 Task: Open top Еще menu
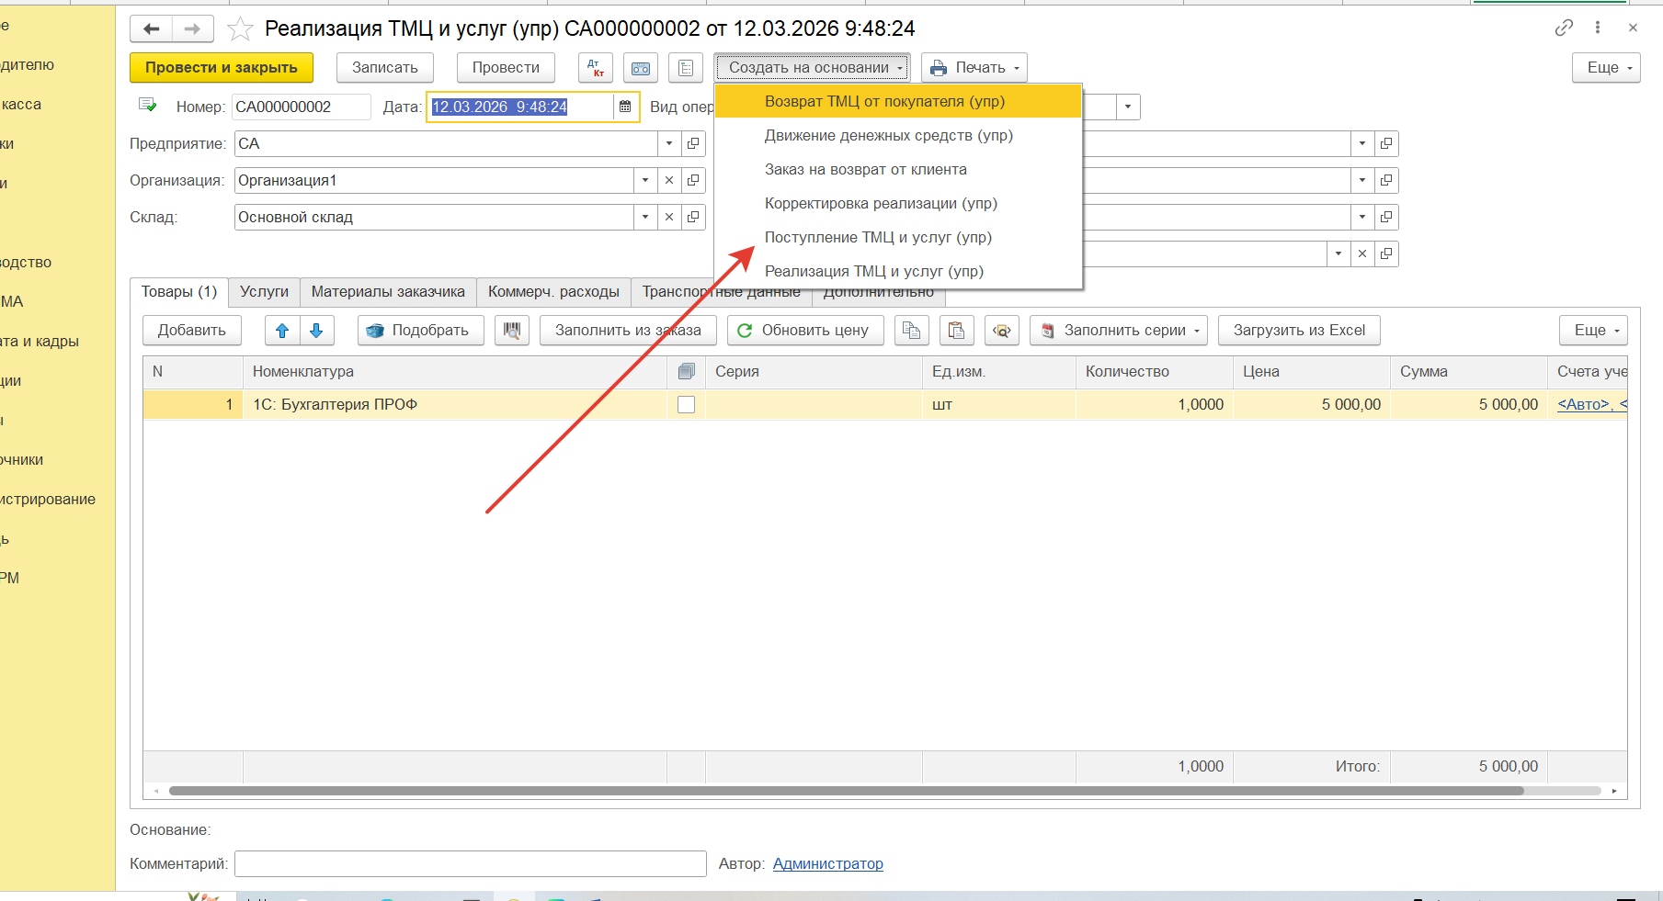(1606, 68)
